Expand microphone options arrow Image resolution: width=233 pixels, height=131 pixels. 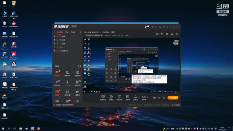pyautogui.click(x=139, y=97)
